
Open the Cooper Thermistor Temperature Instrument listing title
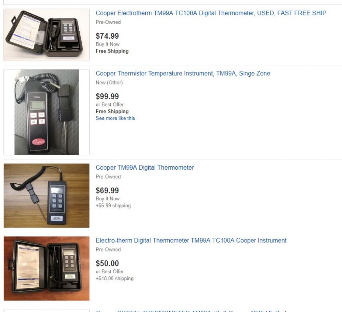[183, 73]
